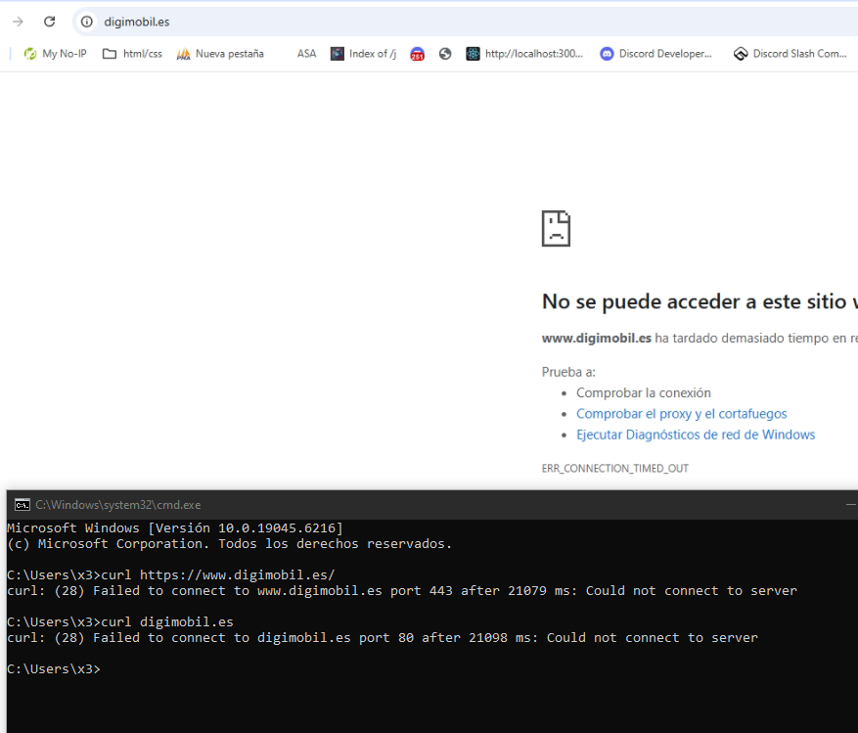
Task: View site information icon in address bar
Action: coord(86,22)
